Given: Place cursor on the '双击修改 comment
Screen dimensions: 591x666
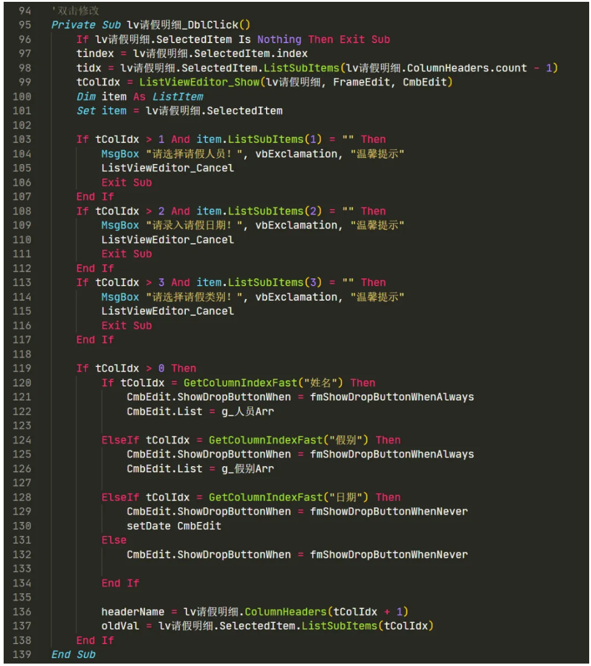Looking at the screenshot, I should 76,10.
